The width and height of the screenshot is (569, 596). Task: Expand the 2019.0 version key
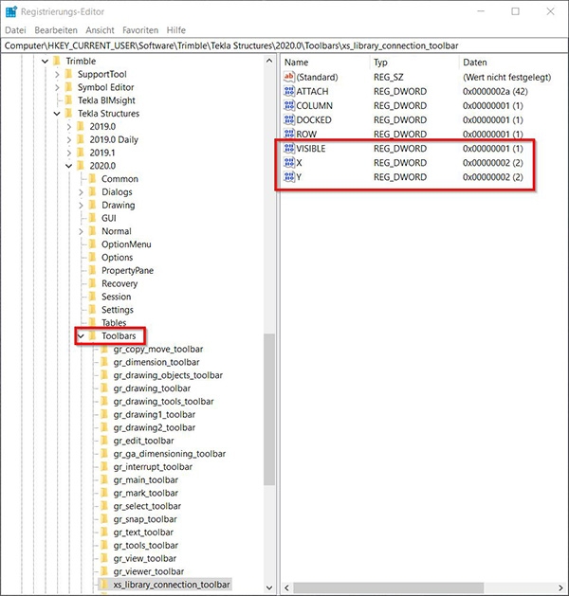point(68,127)
